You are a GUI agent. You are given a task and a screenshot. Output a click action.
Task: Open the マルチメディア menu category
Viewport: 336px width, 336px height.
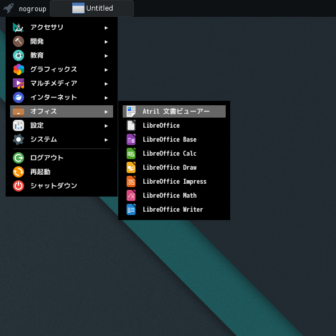(62, 83)
